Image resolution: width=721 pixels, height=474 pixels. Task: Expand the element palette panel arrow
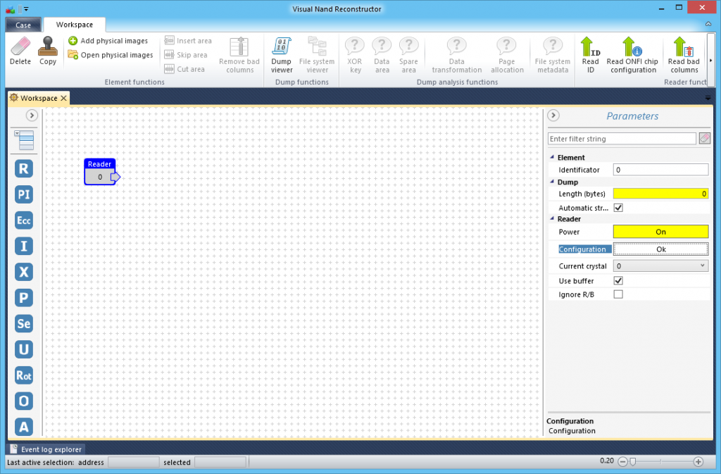click(x=31, y=116)
